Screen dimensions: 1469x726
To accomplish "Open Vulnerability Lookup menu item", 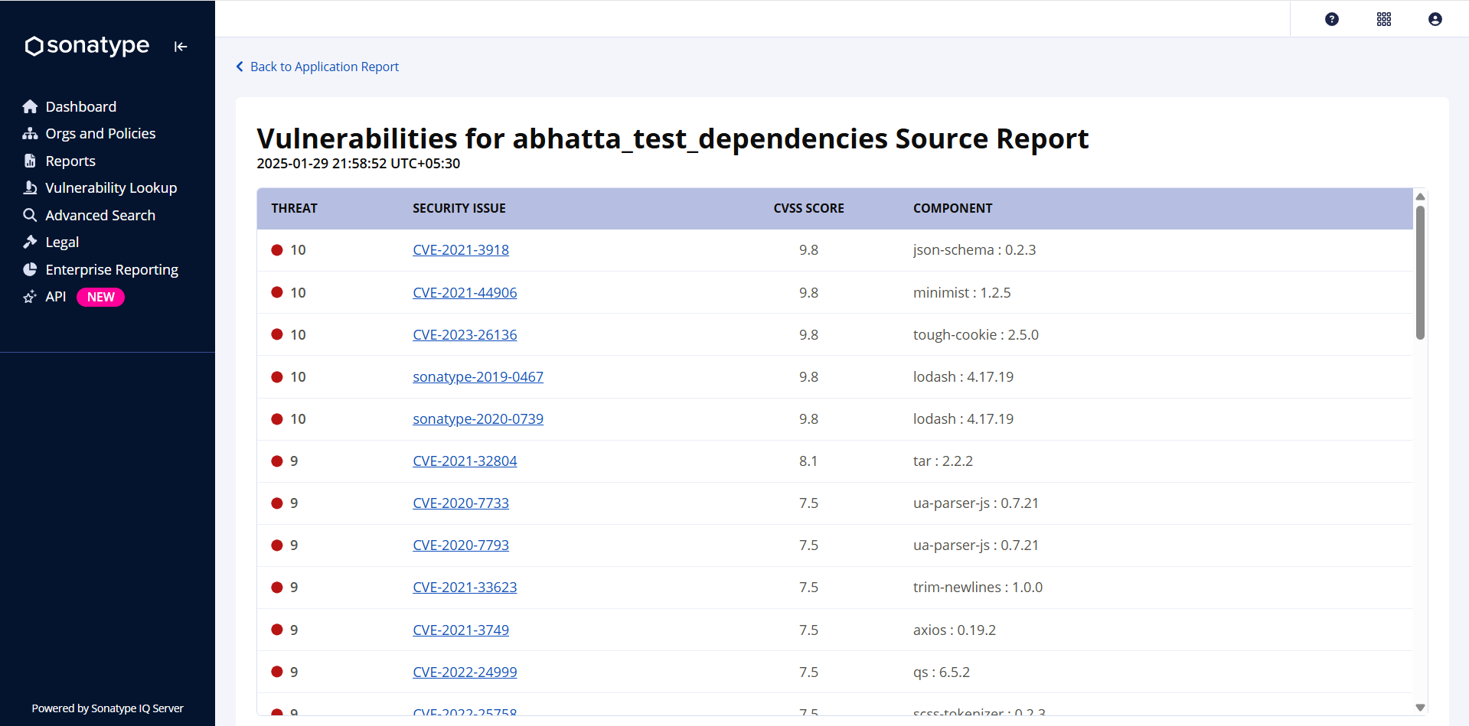I will (111, 187).
